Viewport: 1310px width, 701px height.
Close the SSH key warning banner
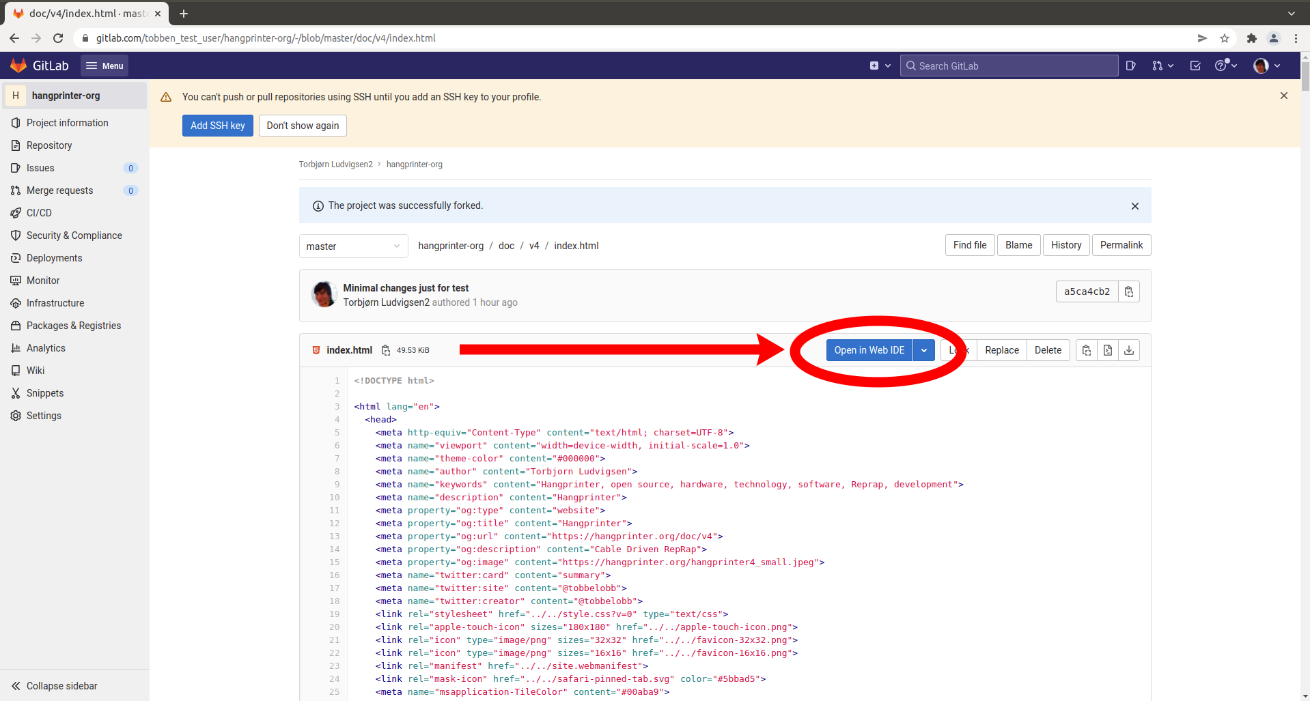[1284, 96]
